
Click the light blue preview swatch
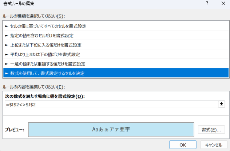(111, 129)
